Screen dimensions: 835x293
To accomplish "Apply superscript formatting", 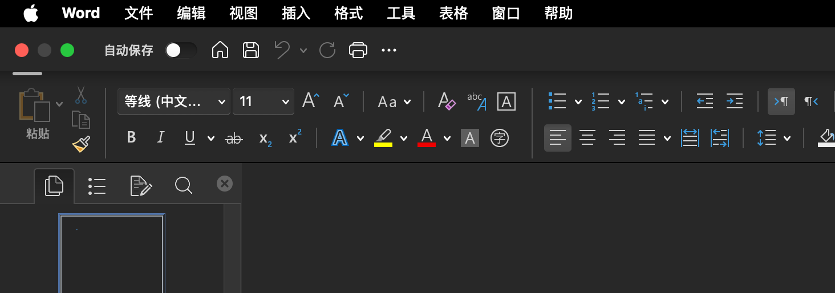I will pyautogui.click(x=295, y=137).
